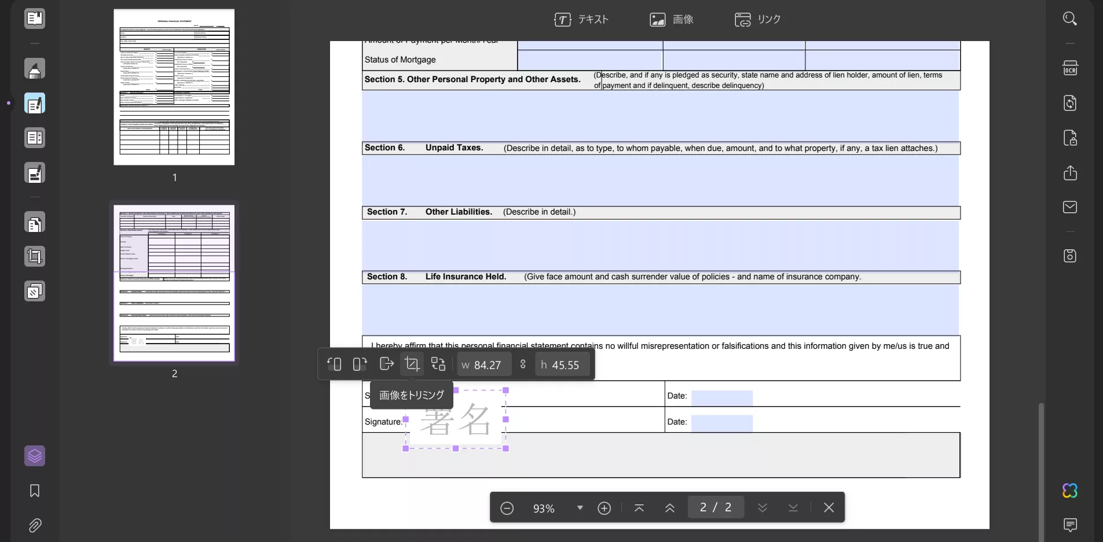Open the UPDF AI assistant icon
This screenshot has width=1103, height=542.
[x=1070, y=491]
